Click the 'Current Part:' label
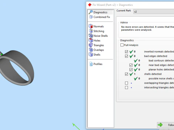The height and width of the screenshot is (130, 174). (x=124, y=10)
